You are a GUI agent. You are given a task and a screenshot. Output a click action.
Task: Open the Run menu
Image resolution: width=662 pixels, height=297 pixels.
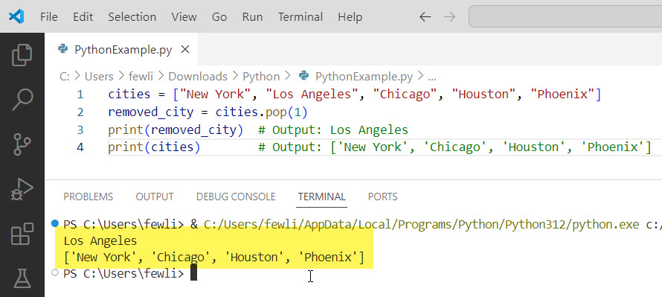(252, 17)
